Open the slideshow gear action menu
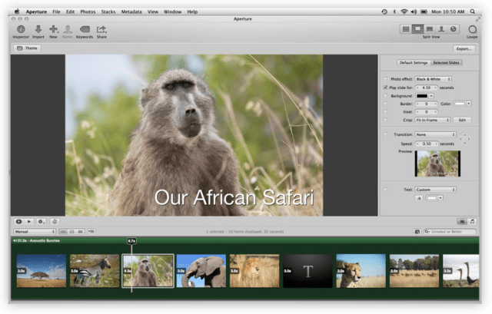Viewport: 492px width, 314px height. 41,222
